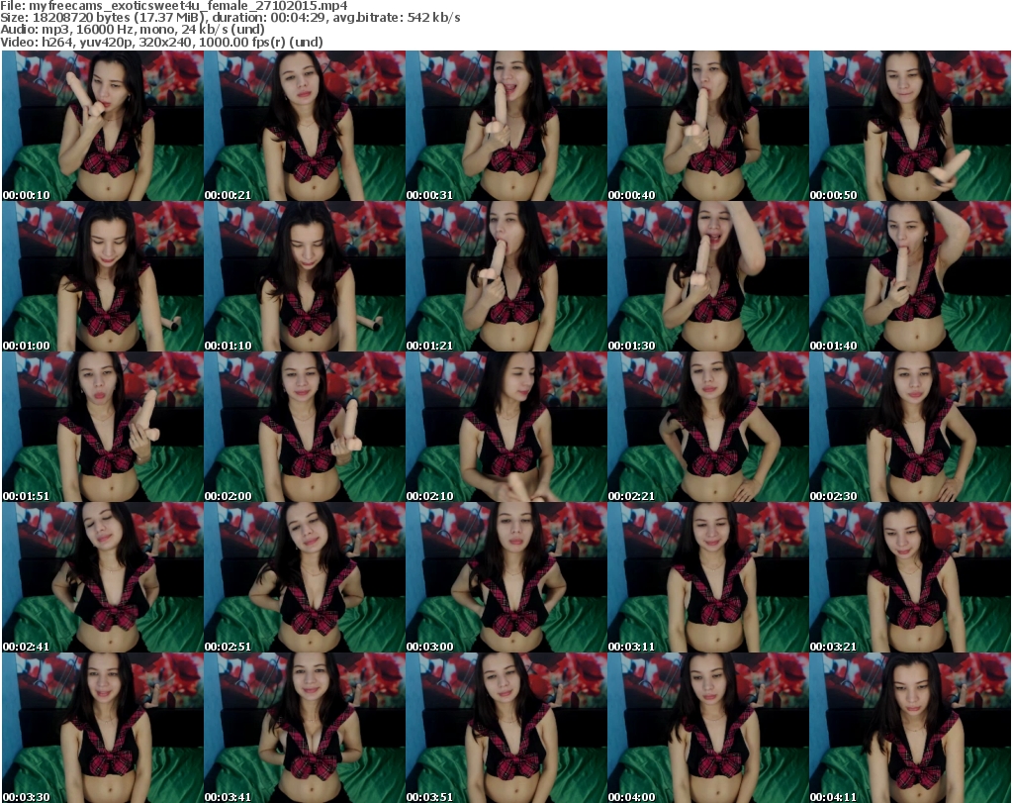Select the thumbnail stamped 00:01:00
Viewport: 1013px width, 803px height.
coord(103,276)
